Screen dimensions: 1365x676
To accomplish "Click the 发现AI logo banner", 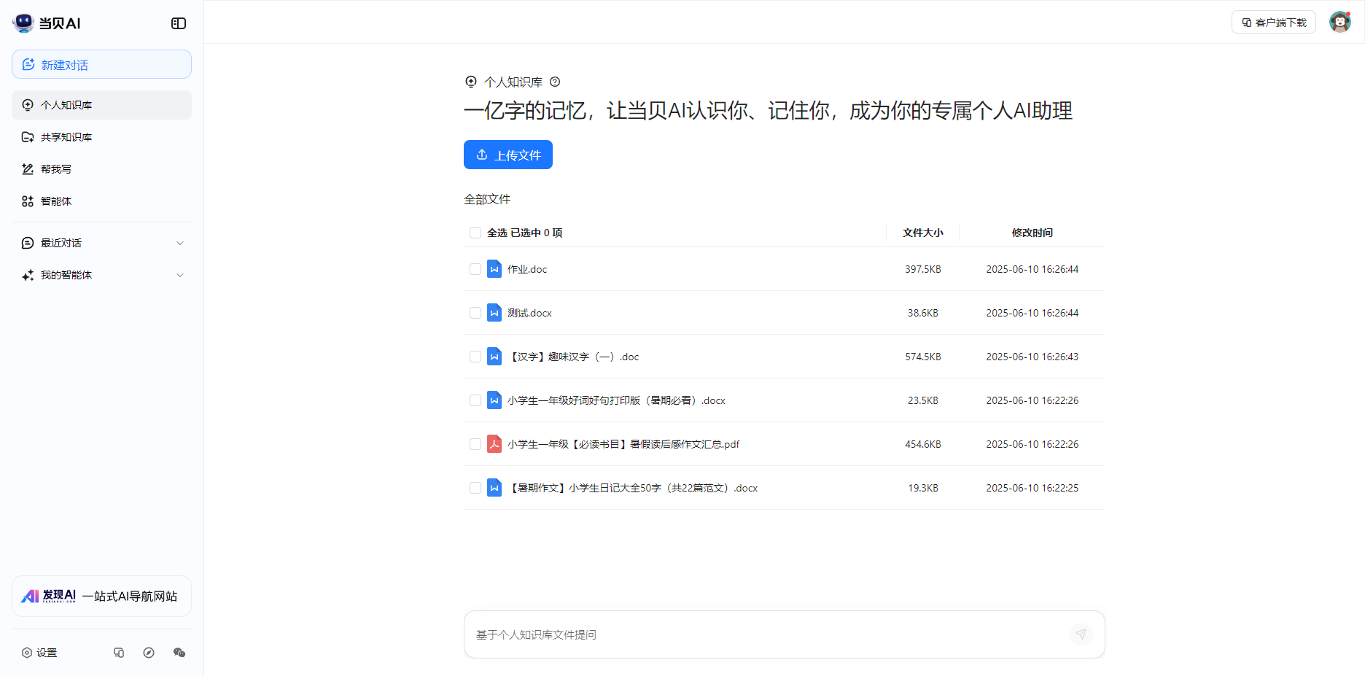I will 101,597.
